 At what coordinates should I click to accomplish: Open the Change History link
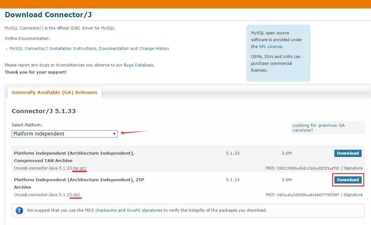coord(154,49)
